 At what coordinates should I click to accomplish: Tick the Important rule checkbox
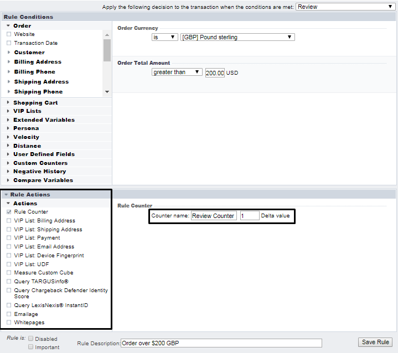[30, 347]
